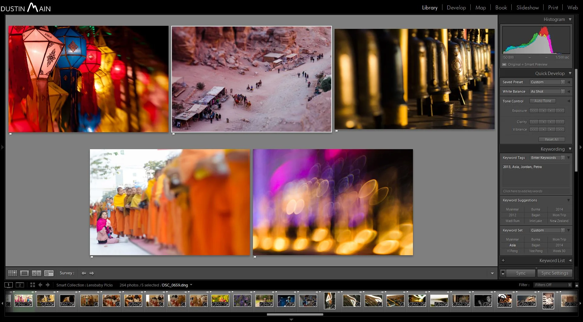Click the next Survey photo arrow

(x=92, y=273)
